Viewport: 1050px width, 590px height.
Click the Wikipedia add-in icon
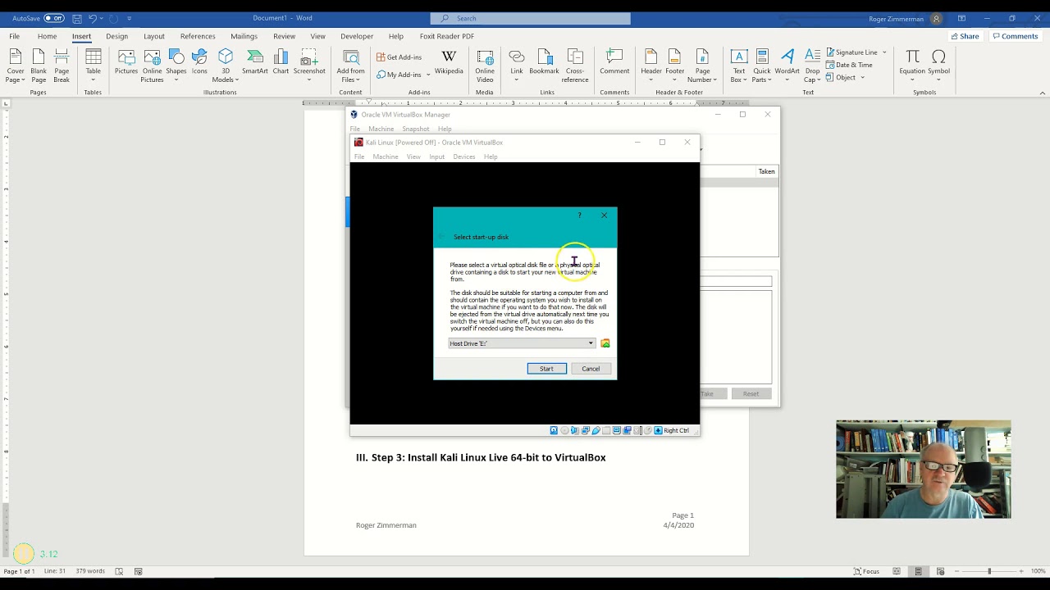tap(449, 62)
